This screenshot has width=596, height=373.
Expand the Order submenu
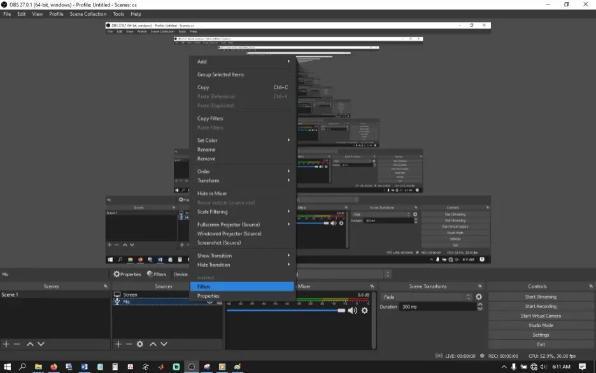[242, 171]
